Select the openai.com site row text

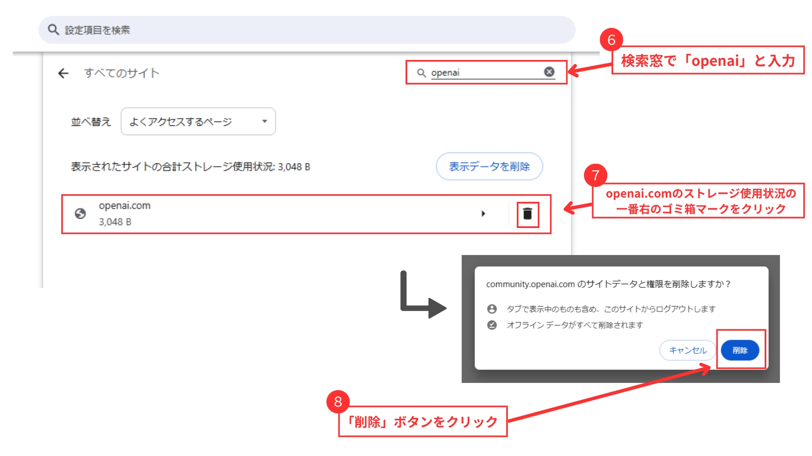(x=125, y=206)
